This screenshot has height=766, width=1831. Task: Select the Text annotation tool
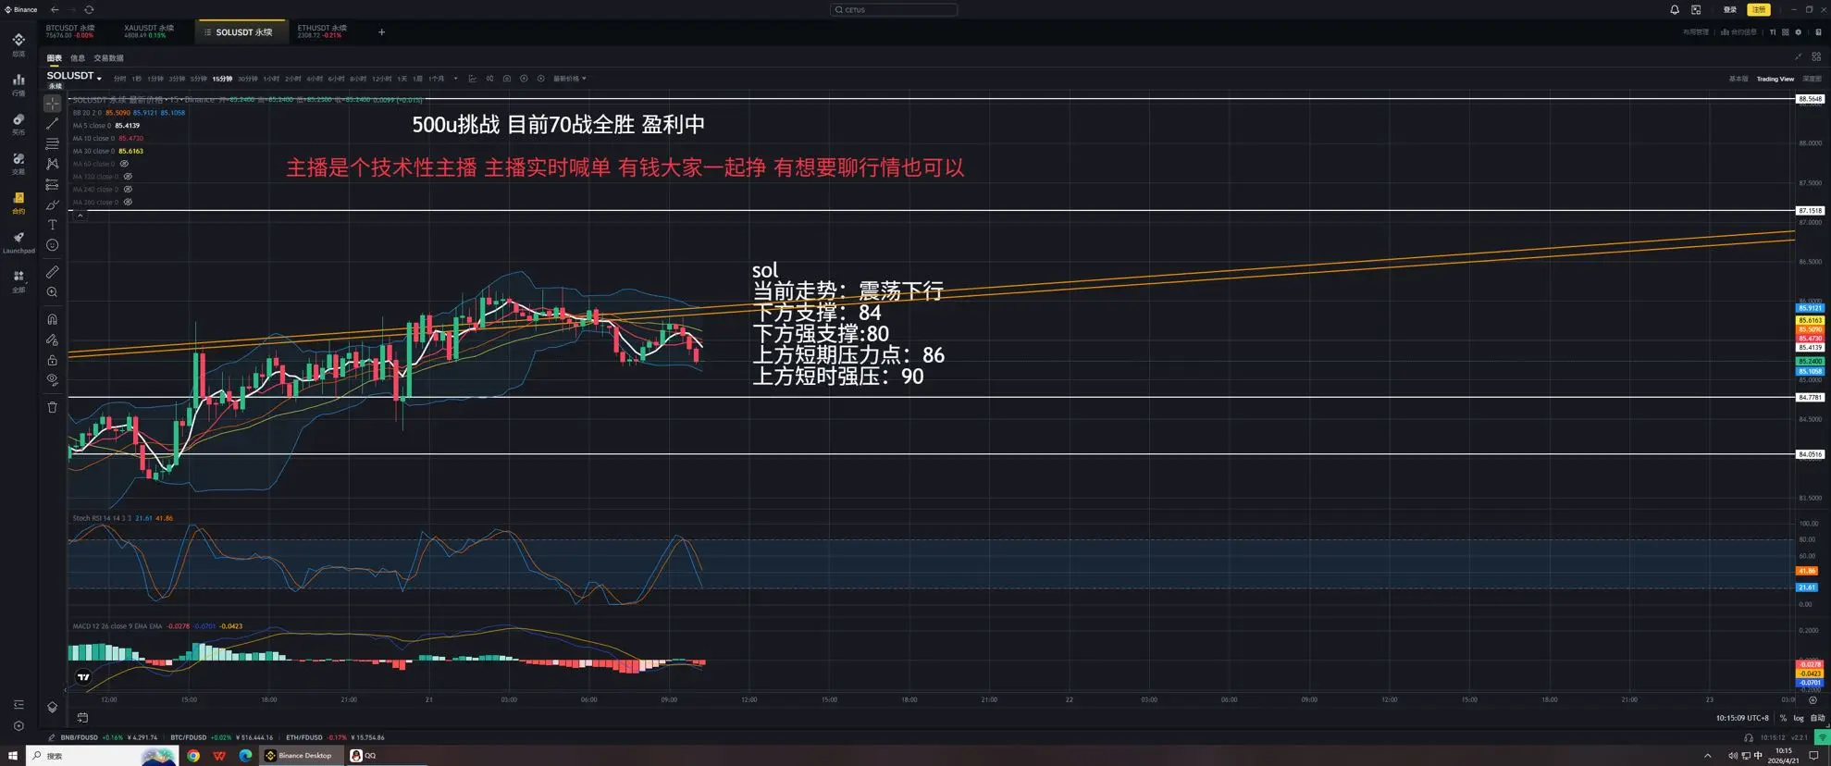52,225
